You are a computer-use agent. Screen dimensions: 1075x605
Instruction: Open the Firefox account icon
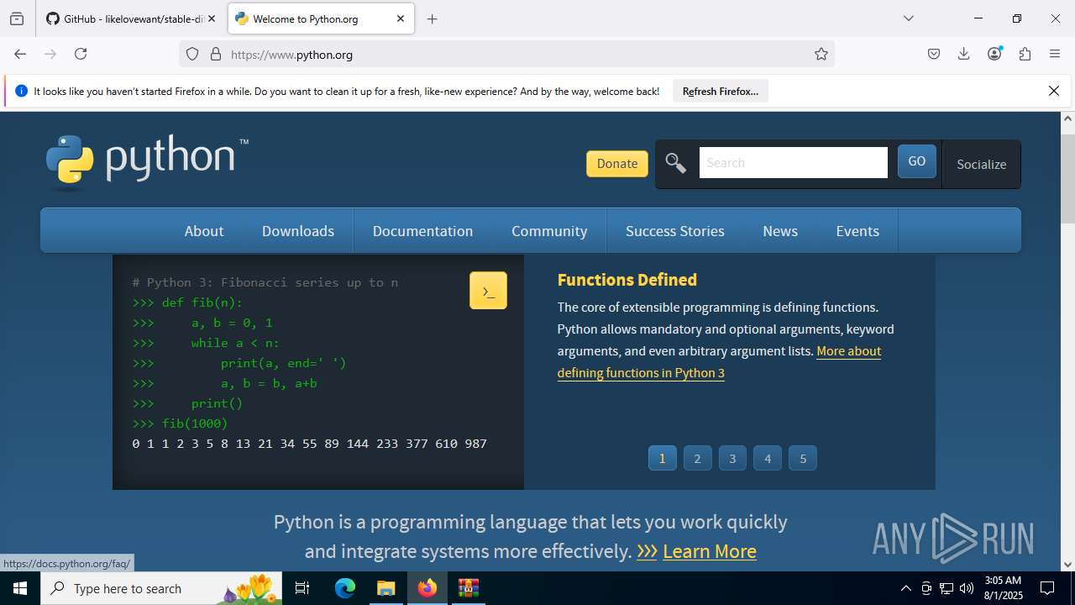(x=994, y=54)
